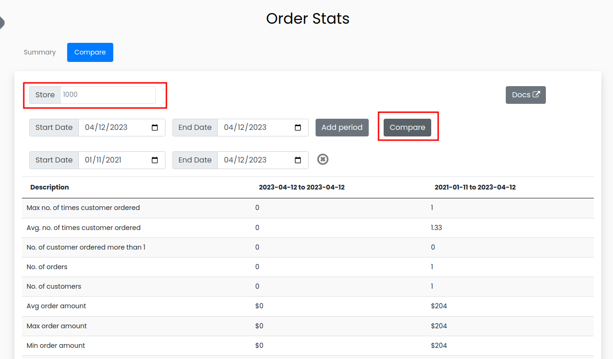The width and height of the screenshot is (613, 359).
Task: Open calendar picker for first Start Date
Action: tap(155, 128)
